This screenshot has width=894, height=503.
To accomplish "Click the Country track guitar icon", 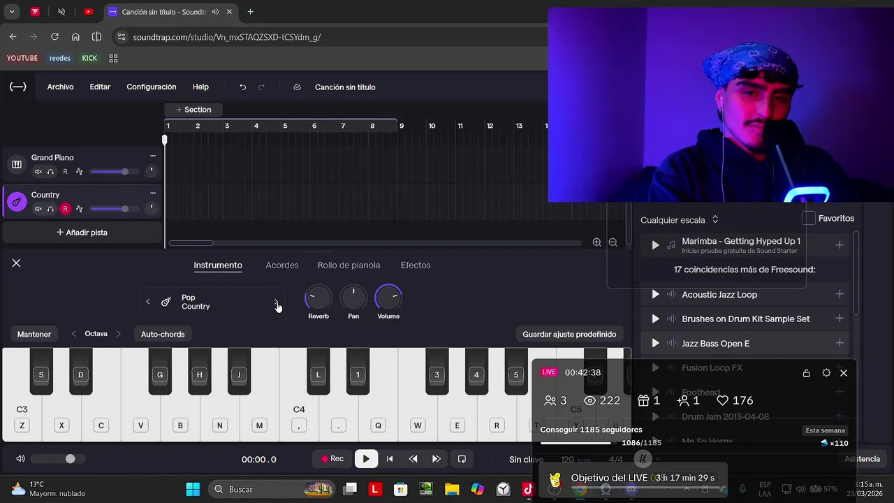I will pos(17,202).
